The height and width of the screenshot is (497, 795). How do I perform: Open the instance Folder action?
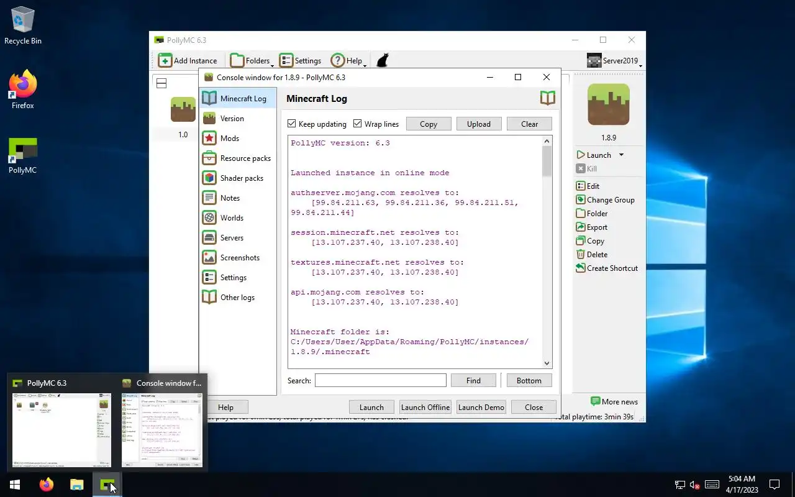(591, 213)
